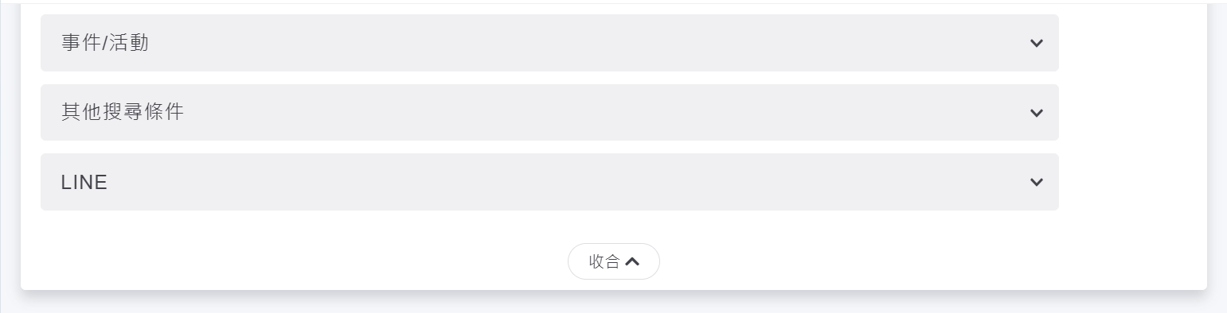
Task: Select the LINE label text
Action: point(84,183)
